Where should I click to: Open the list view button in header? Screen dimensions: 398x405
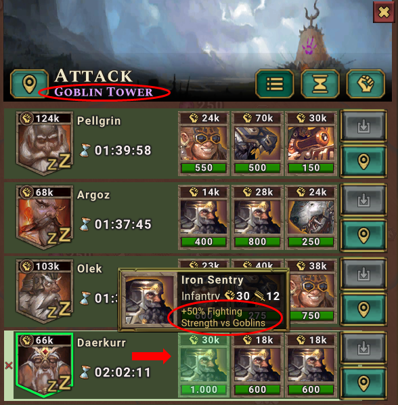275,84
